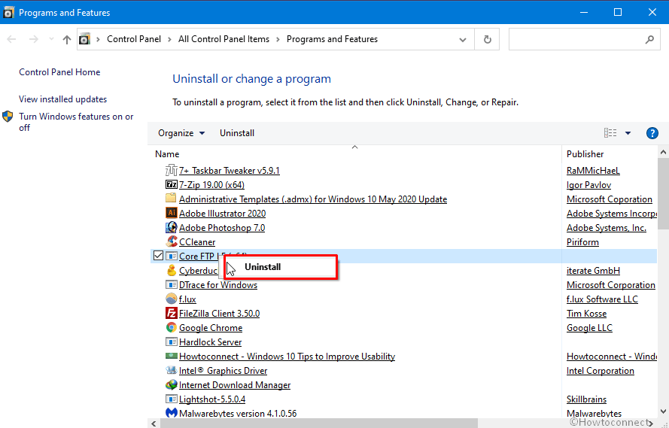Expand the address bar history dropdown
This screenshot has width=669, height=428.
(463, 40)
